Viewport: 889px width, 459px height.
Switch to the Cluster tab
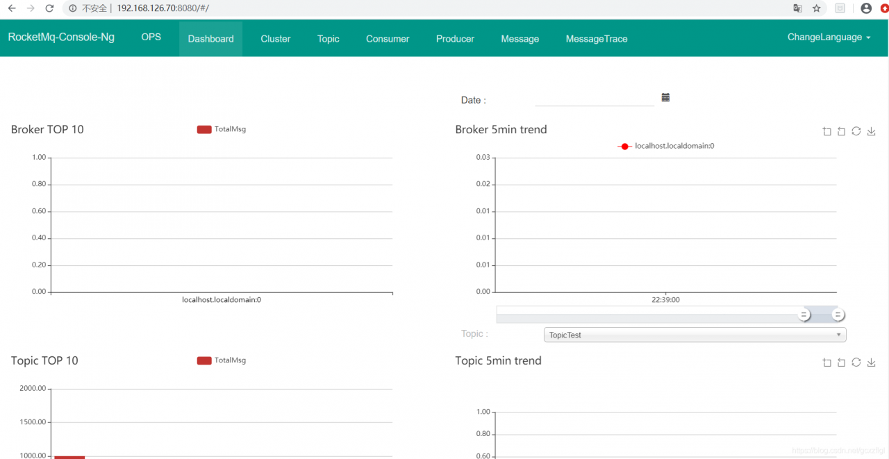click(x=276, y=39)
